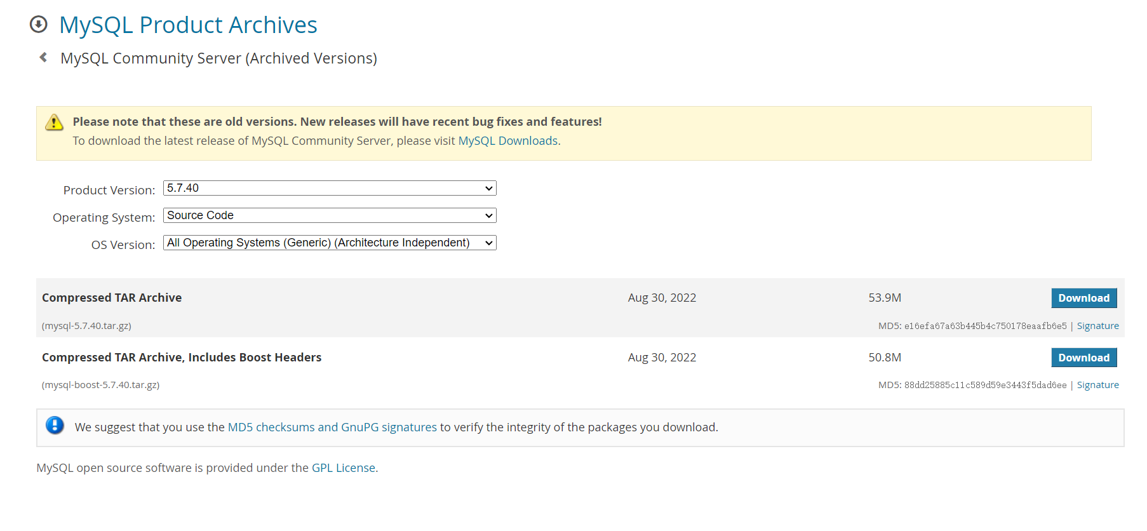Open the GPL License link
1147x531 pixels.
344,468
